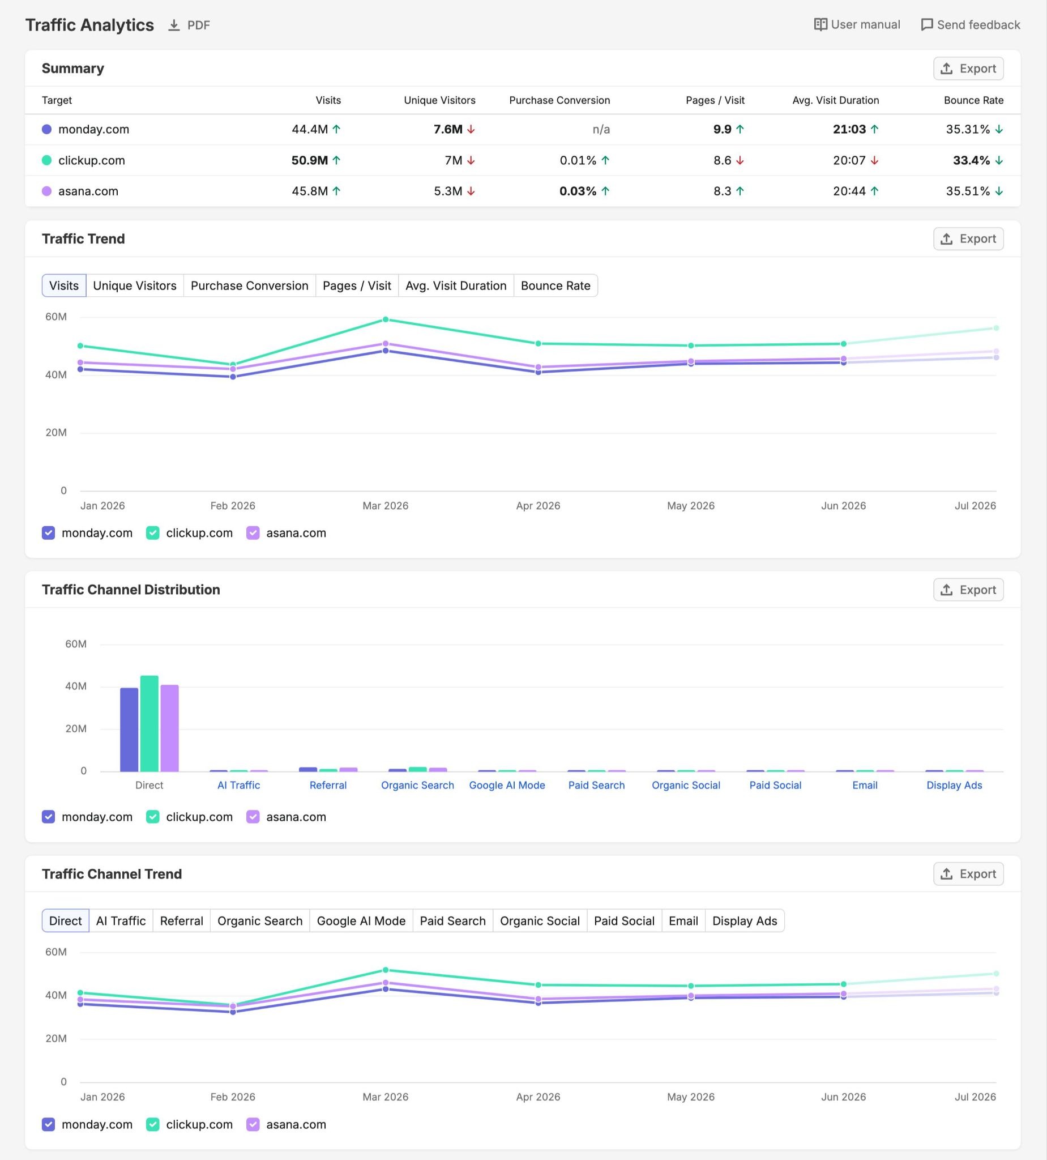Click clickup.com Direct bar in distribution chart
Viewport: 1047px width, 1160px height.
click(x=149, y=724)
